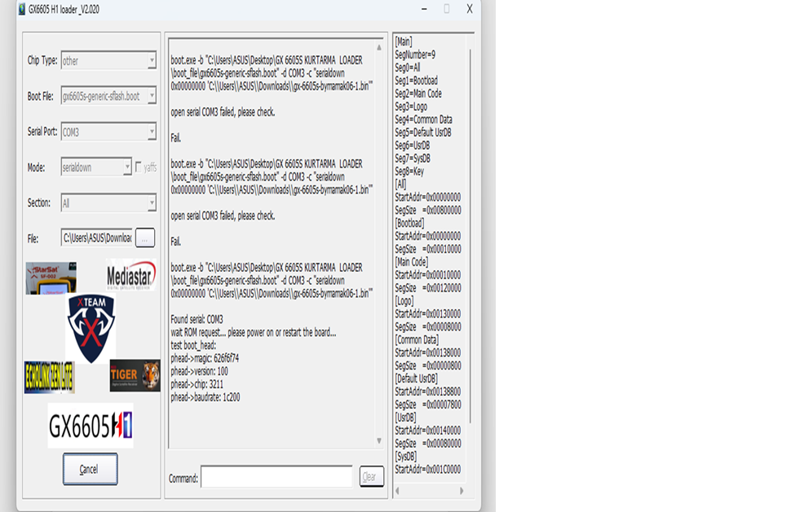
Task: Click the Tiger logo image
Action: pyautogui.click(x=135, y=375)
